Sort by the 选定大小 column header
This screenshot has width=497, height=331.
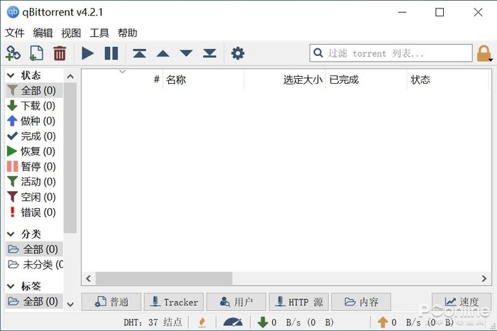click(x=285, y=80)
